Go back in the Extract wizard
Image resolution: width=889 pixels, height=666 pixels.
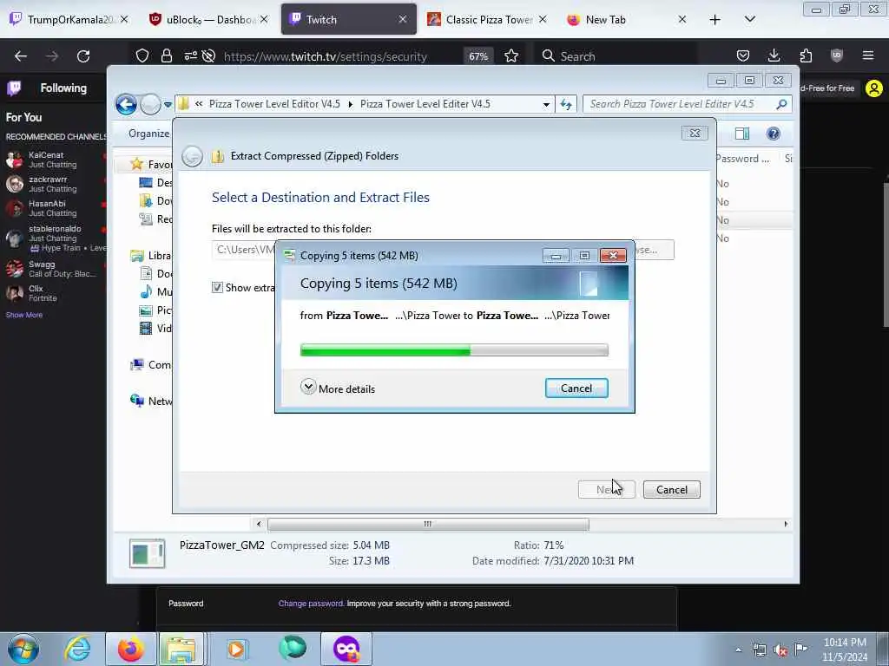[192, 156]
